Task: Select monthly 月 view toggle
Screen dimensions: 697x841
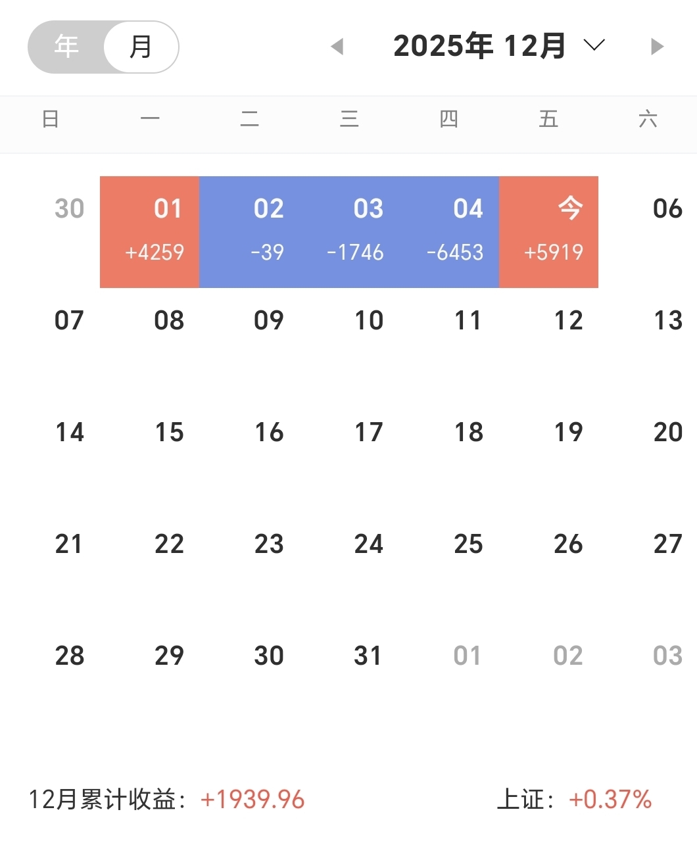Action: tap(141, 47)
